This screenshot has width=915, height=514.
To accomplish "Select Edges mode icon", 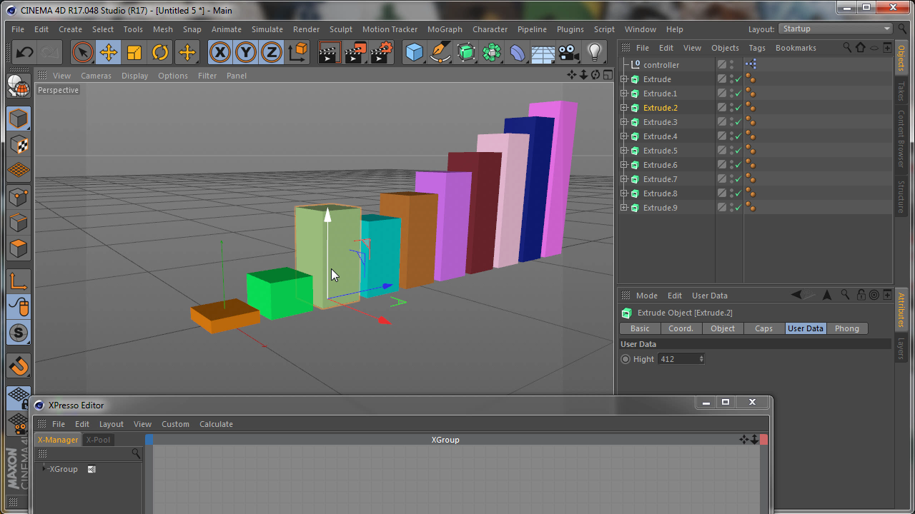I will [19, 223].
